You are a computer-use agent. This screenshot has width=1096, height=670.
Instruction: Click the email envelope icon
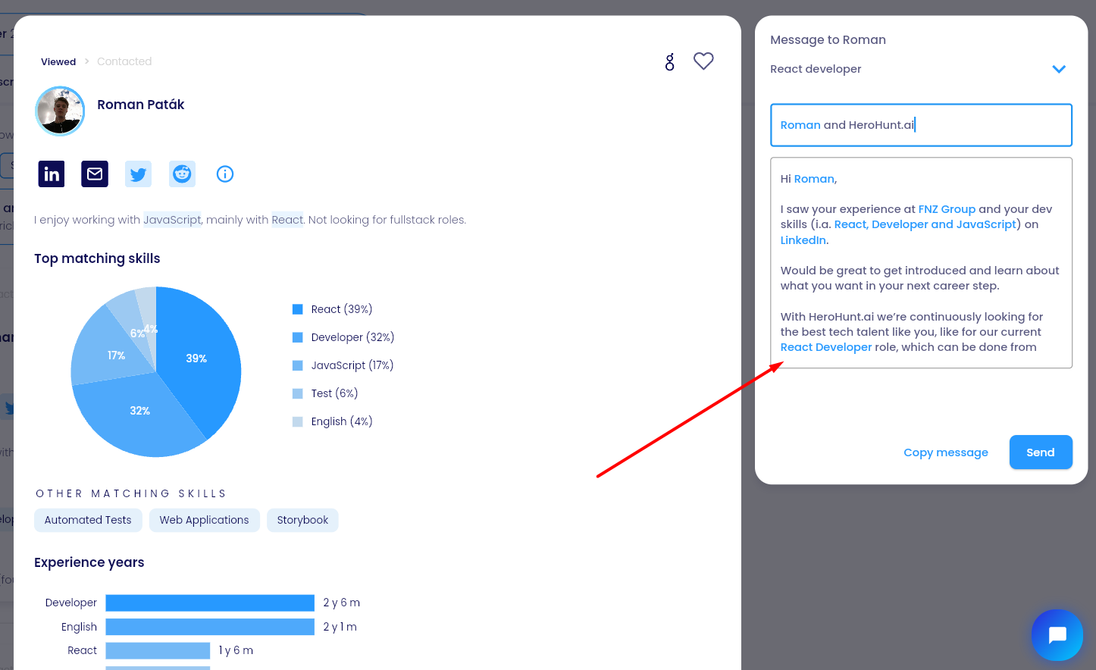95,174
